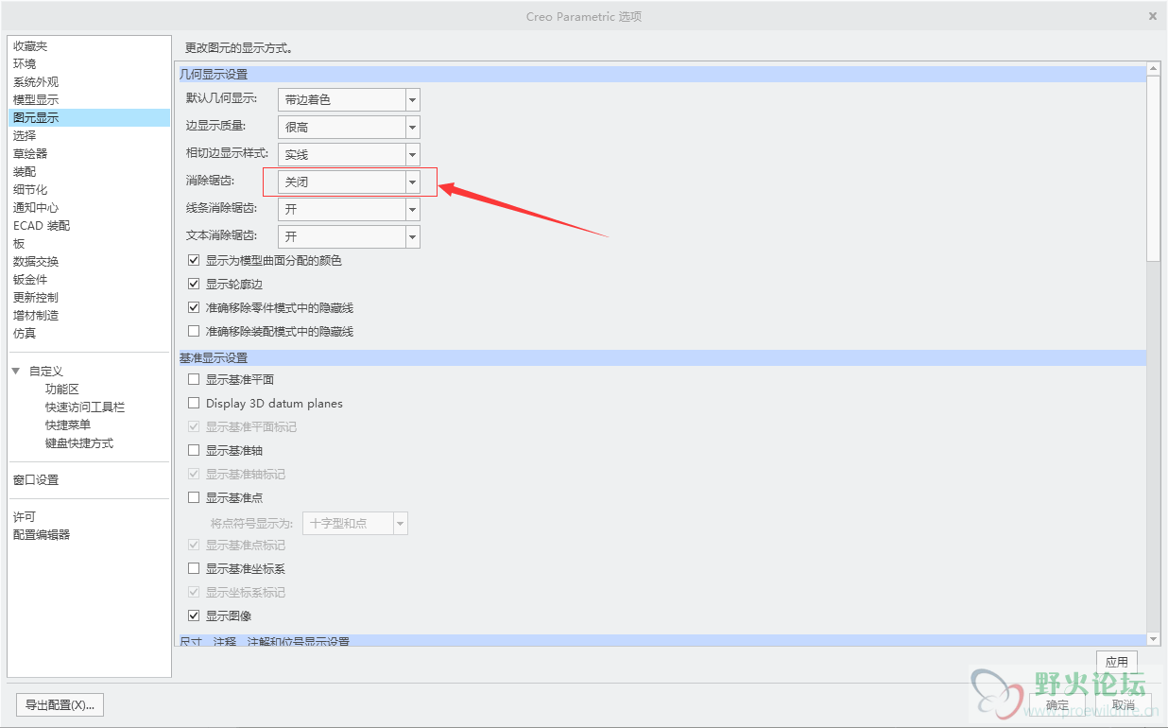Toggle 准确移除零件模式中的隐藏线
This screenshot has height=728, width=1168.
point(194,308)
